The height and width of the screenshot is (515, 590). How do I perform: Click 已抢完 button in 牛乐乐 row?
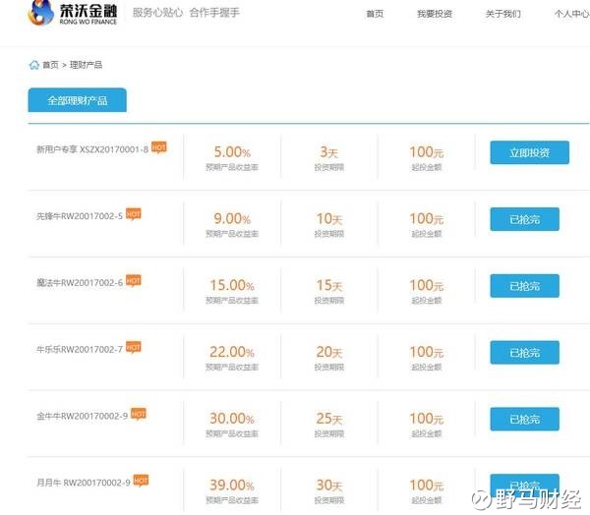click(x=524, y=353)
